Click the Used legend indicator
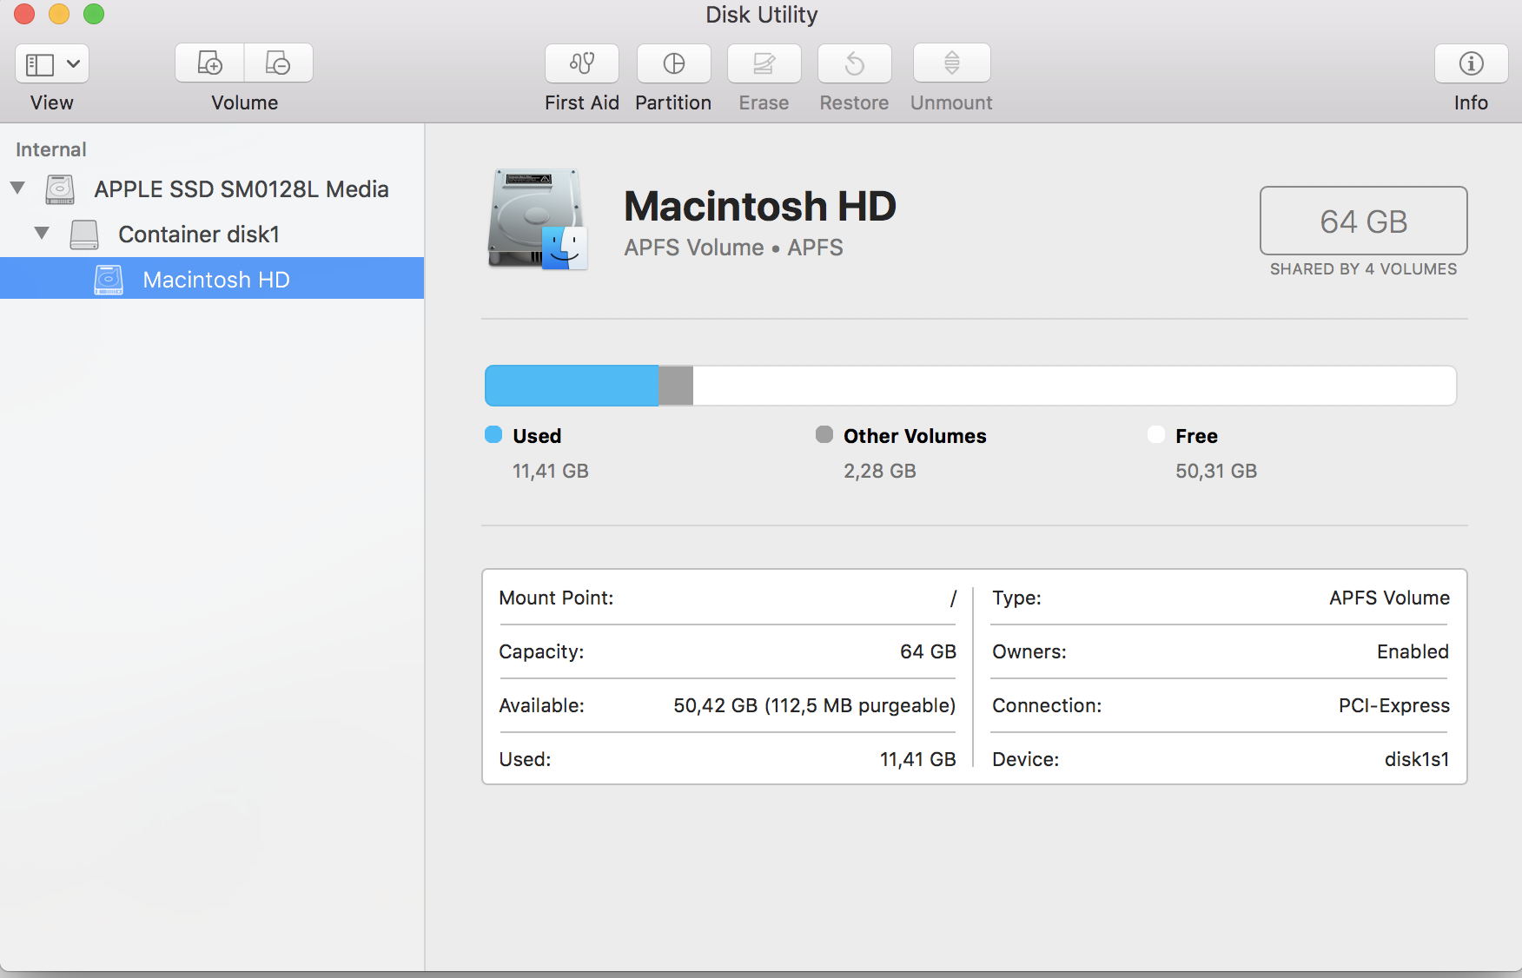Image resolution: width=1522 pixels, height=978 pixels. pyautogui.click(x=493, y=435)
